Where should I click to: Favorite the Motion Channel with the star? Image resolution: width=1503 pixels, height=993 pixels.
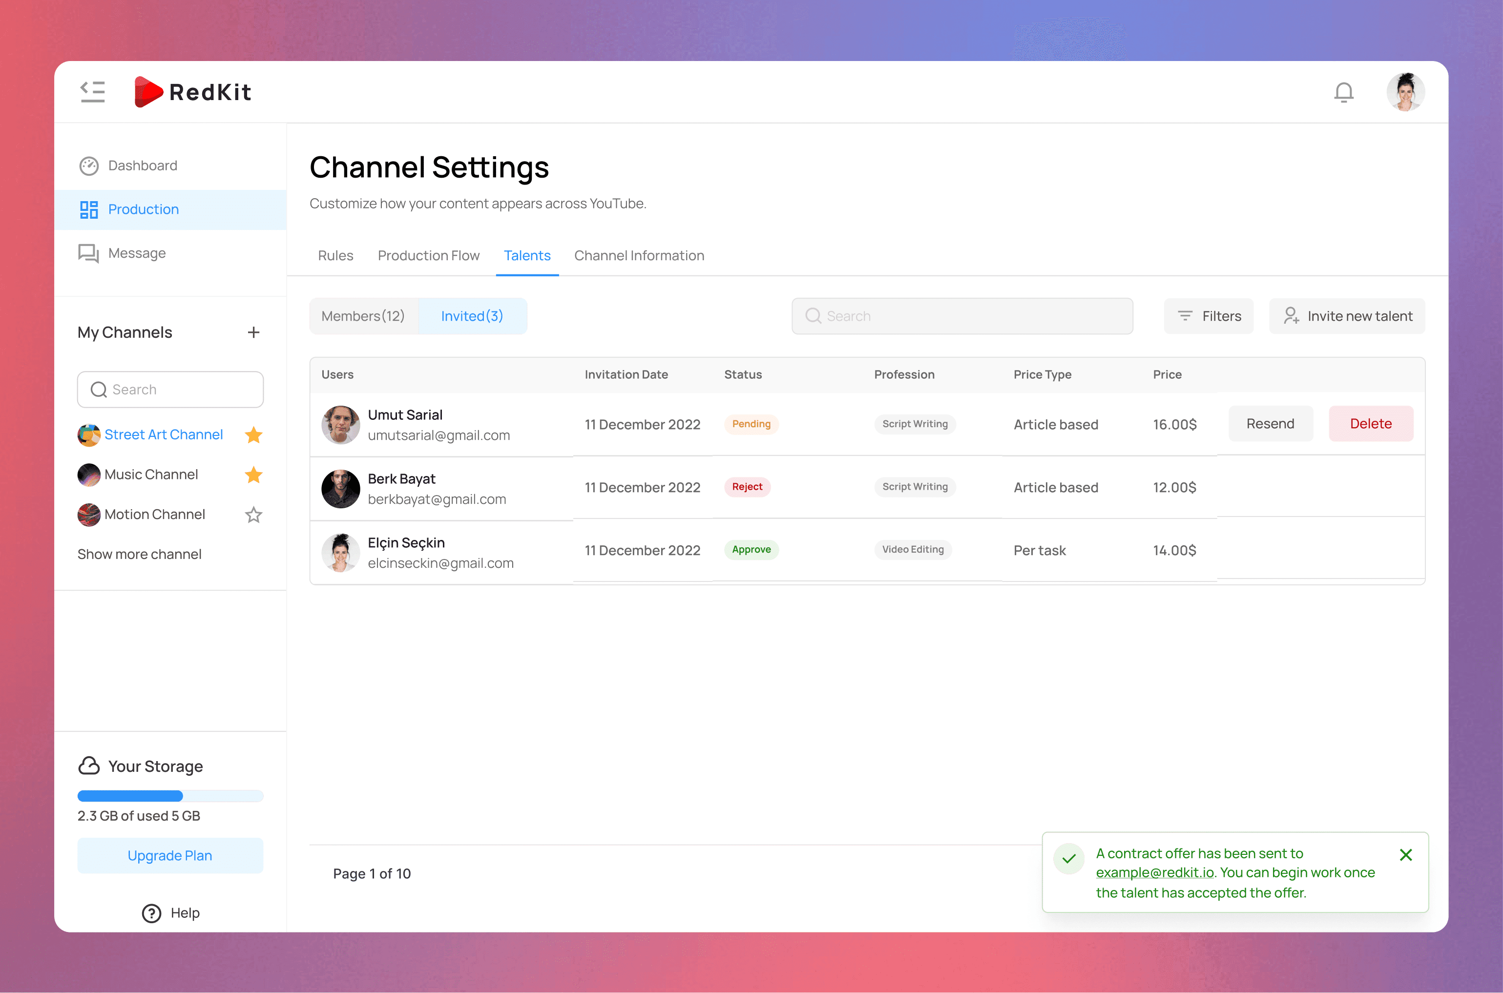[x=253, y=515]
